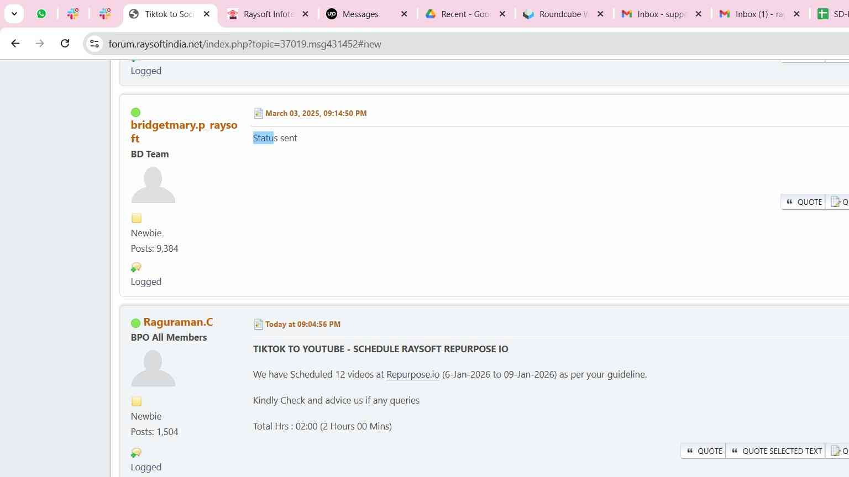View bridgetmary's avatar image
Viewport: 849px width, 477px height.
click(153, 185)
